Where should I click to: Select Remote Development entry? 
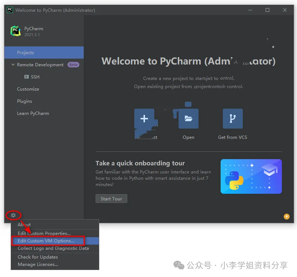coord(40,65)
